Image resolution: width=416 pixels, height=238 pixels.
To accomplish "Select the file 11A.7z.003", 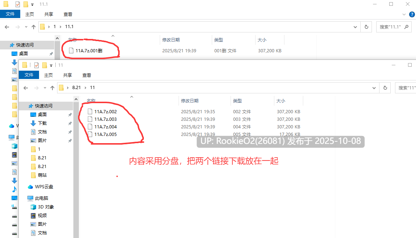I will [105, 119].
